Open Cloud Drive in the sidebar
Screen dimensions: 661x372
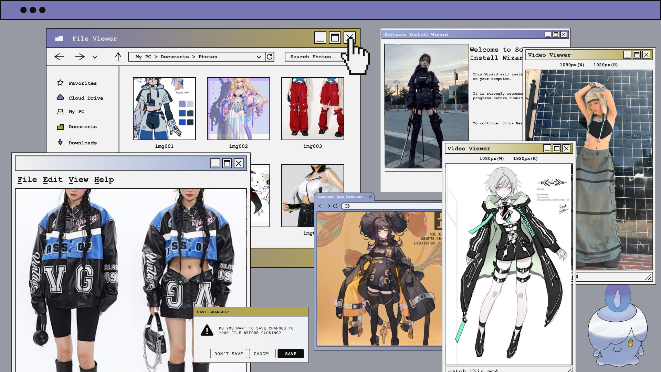85,98
